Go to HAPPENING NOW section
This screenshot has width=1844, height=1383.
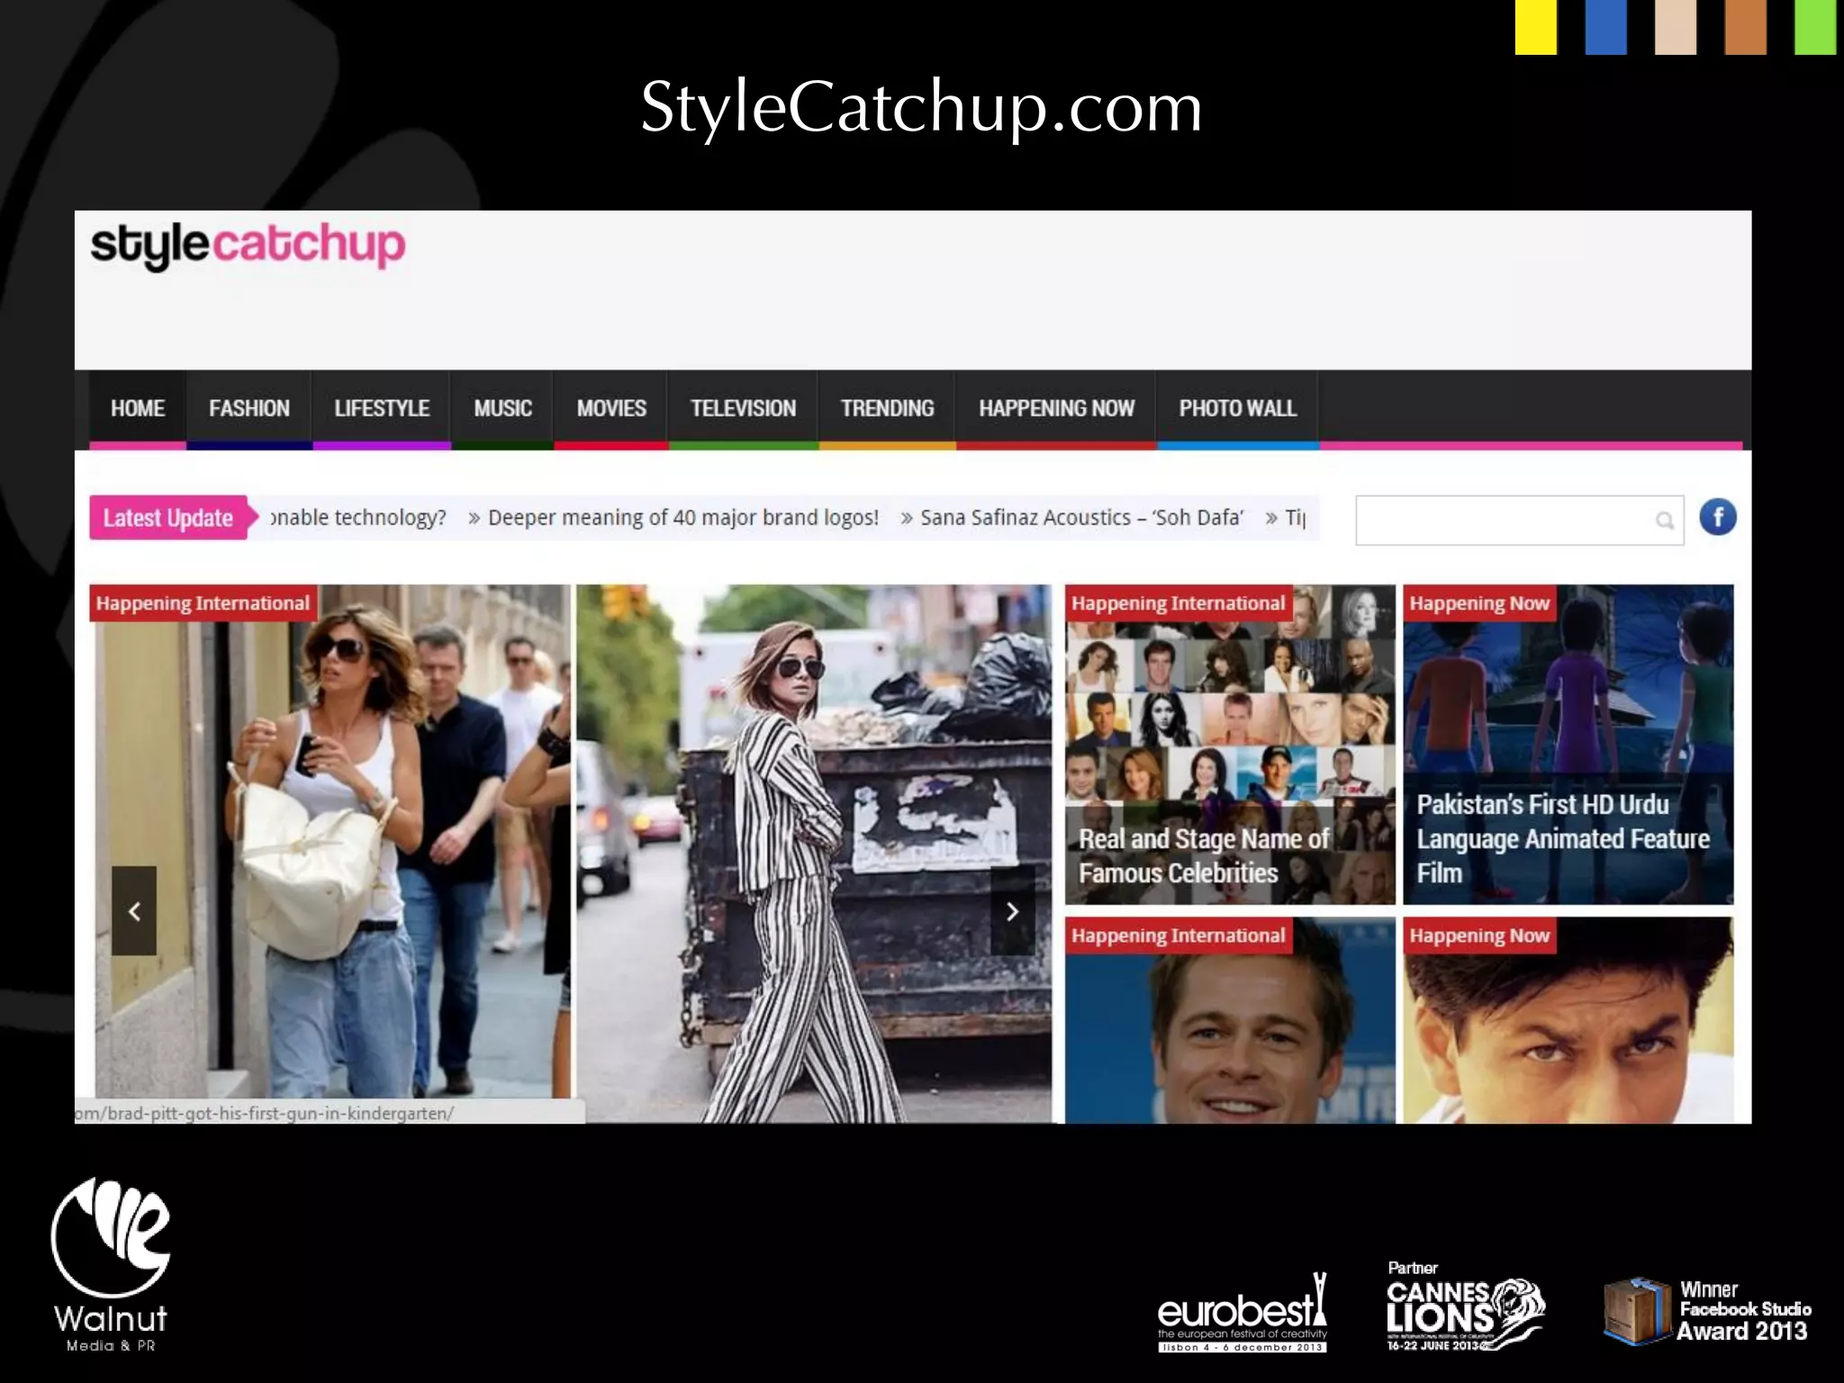[x=1056, y=409]
